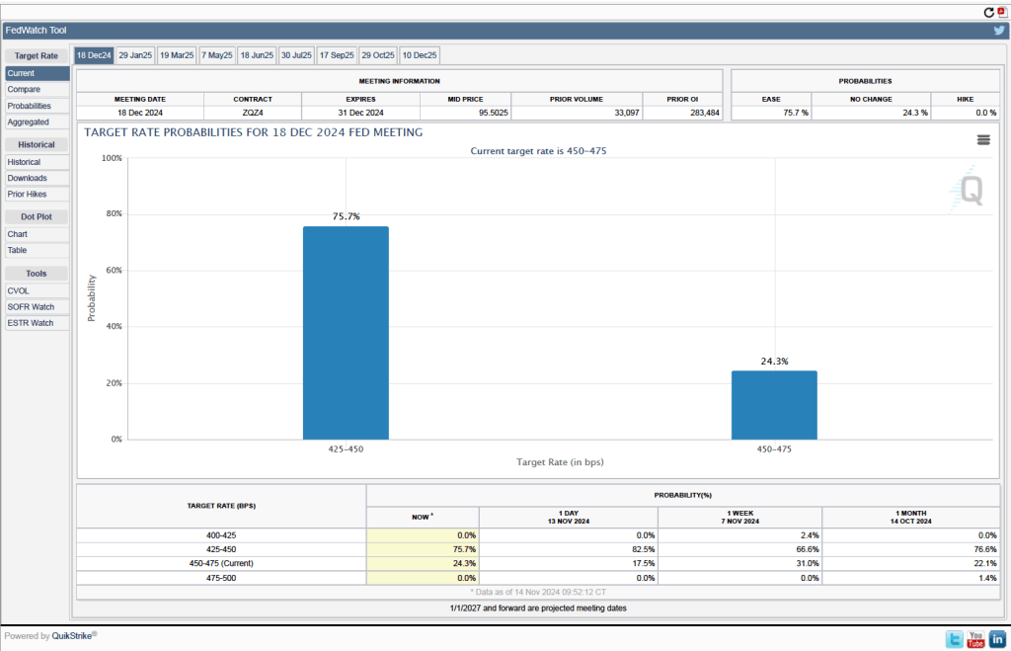Export the page using the PDF icon
This screenshot has width=1011, height=651.
(x=1001, y=12)
